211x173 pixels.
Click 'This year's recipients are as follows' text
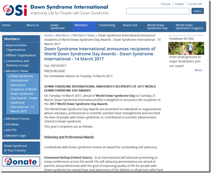point(69,127)
